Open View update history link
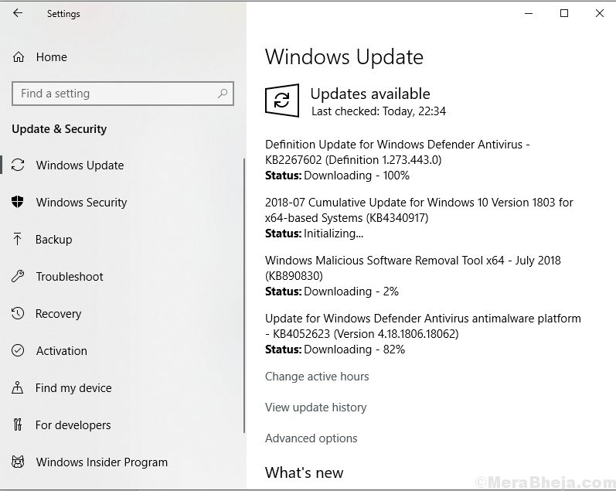Screen dimensions: 616x491 tap(316, 407)
